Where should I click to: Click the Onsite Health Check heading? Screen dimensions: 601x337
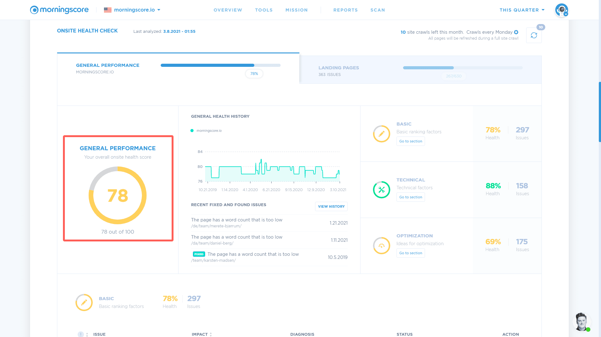coord(87,31)
